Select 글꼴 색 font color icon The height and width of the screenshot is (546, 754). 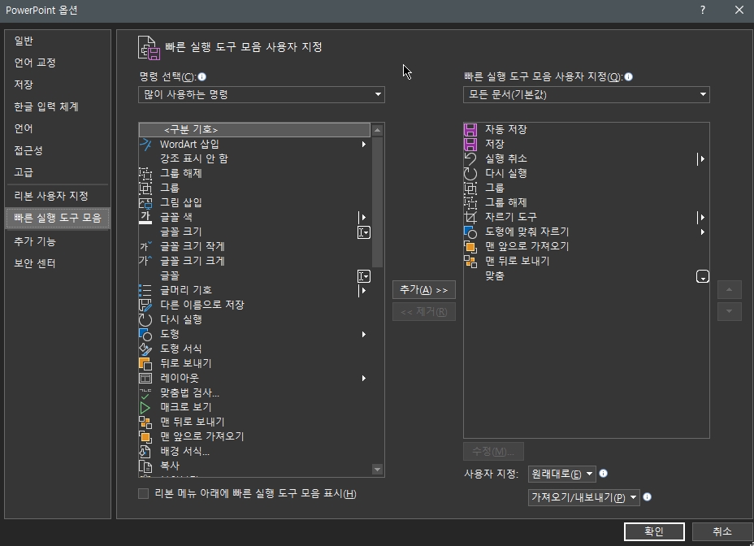tap(145, 218)
